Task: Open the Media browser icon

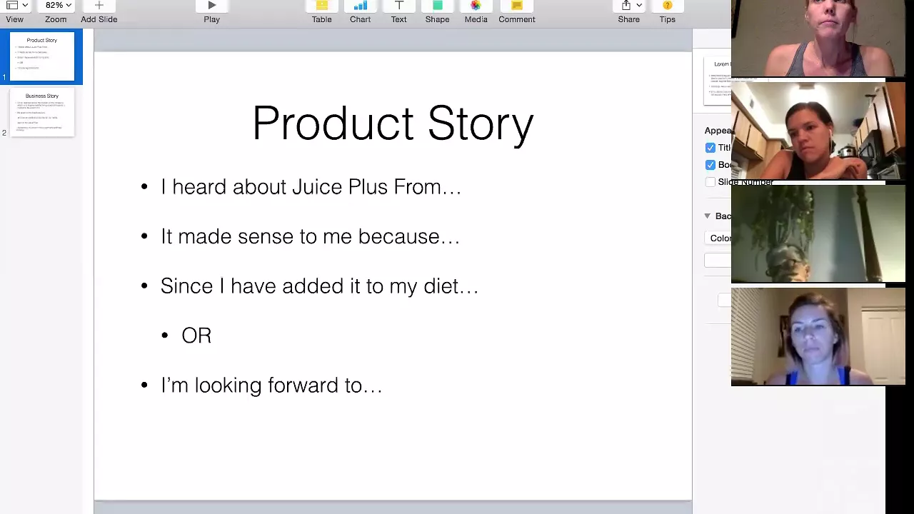Action: (476, 5)
